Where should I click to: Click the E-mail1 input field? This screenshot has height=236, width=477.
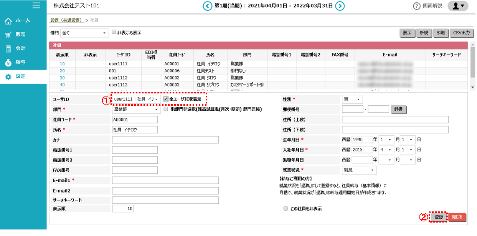[165, 179]
